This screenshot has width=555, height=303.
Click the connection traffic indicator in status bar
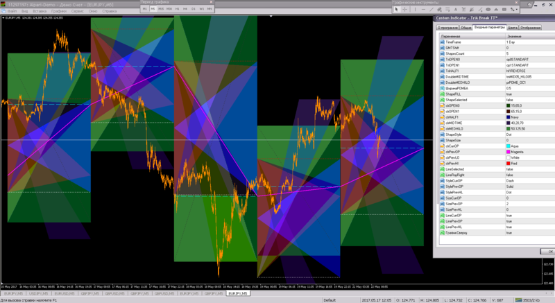click(x=528, y=300)
